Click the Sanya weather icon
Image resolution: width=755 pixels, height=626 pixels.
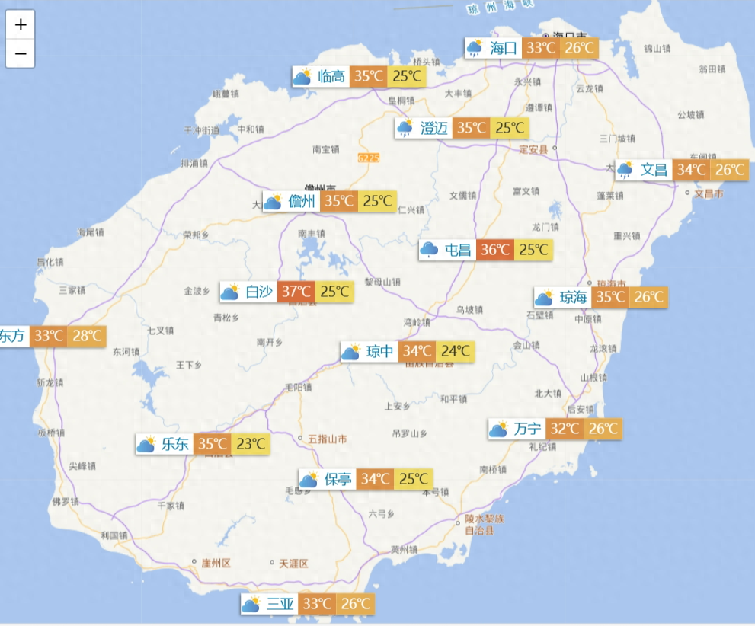[251, 605]
